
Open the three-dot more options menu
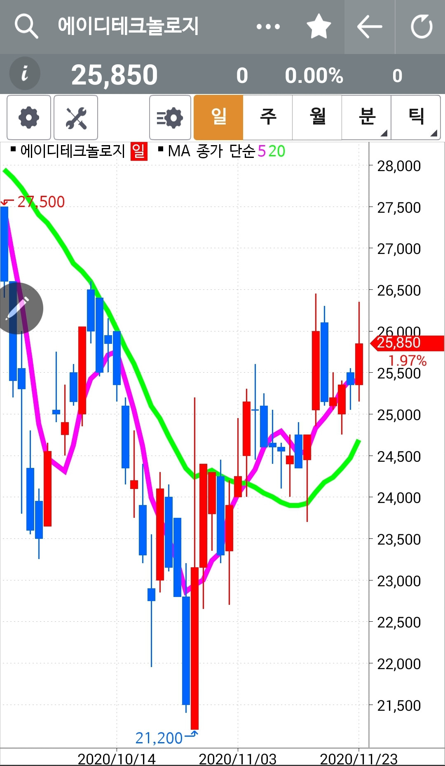pos(268,27)
